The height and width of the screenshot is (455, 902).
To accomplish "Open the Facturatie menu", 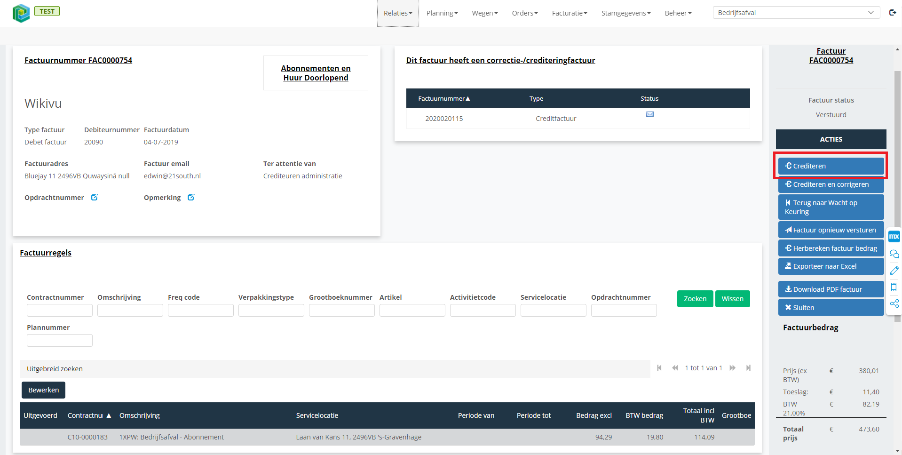I will [570, 13].
